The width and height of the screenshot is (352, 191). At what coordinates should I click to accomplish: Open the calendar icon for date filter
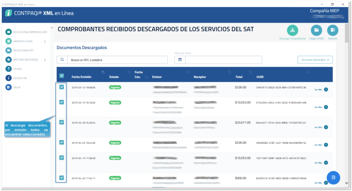click(180, 60)
